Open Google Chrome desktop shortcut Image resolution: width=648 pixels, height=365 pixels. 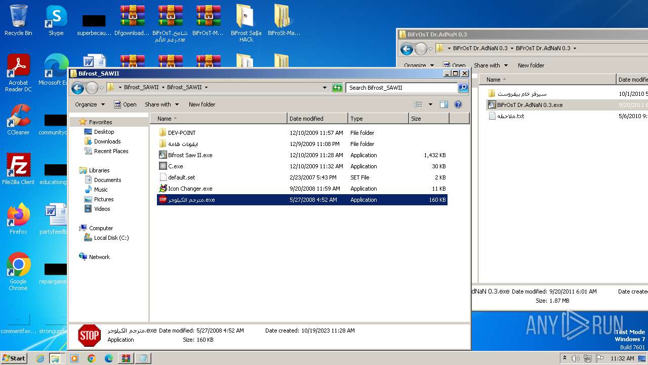18,271
